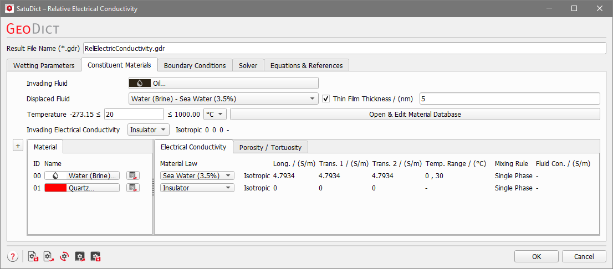613x269 pixels.
Task: Open the temperature unit °C dropdown
Action: pyautogui.click(x=215, y=114)
